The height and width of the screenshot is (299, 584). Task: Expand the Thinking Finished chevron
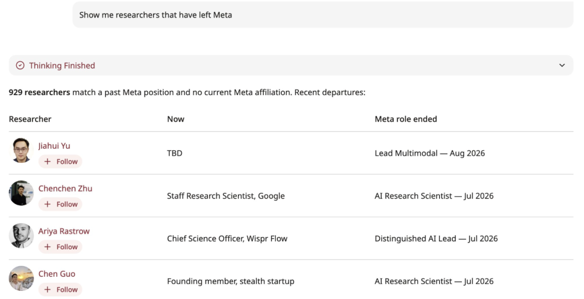(x=562, y=65)
